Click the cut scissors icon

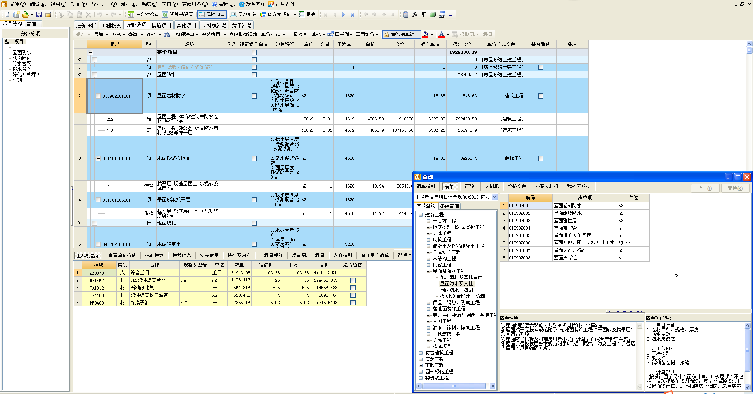(x=61, y=15)
